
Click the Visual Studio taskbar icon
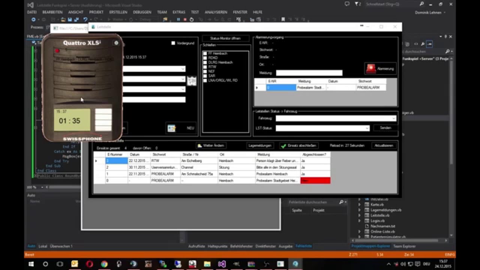222,264
